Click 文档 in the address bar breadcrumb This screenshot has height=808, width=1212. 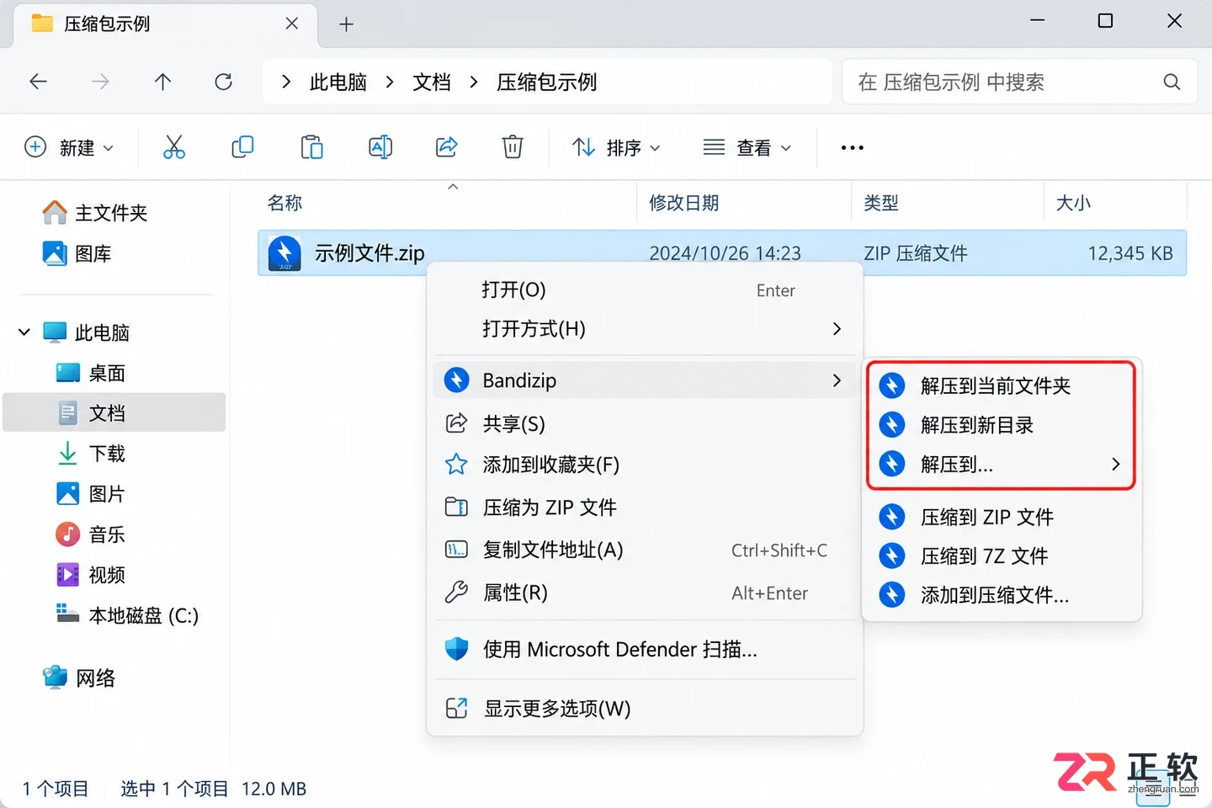[x=432, y=82]
